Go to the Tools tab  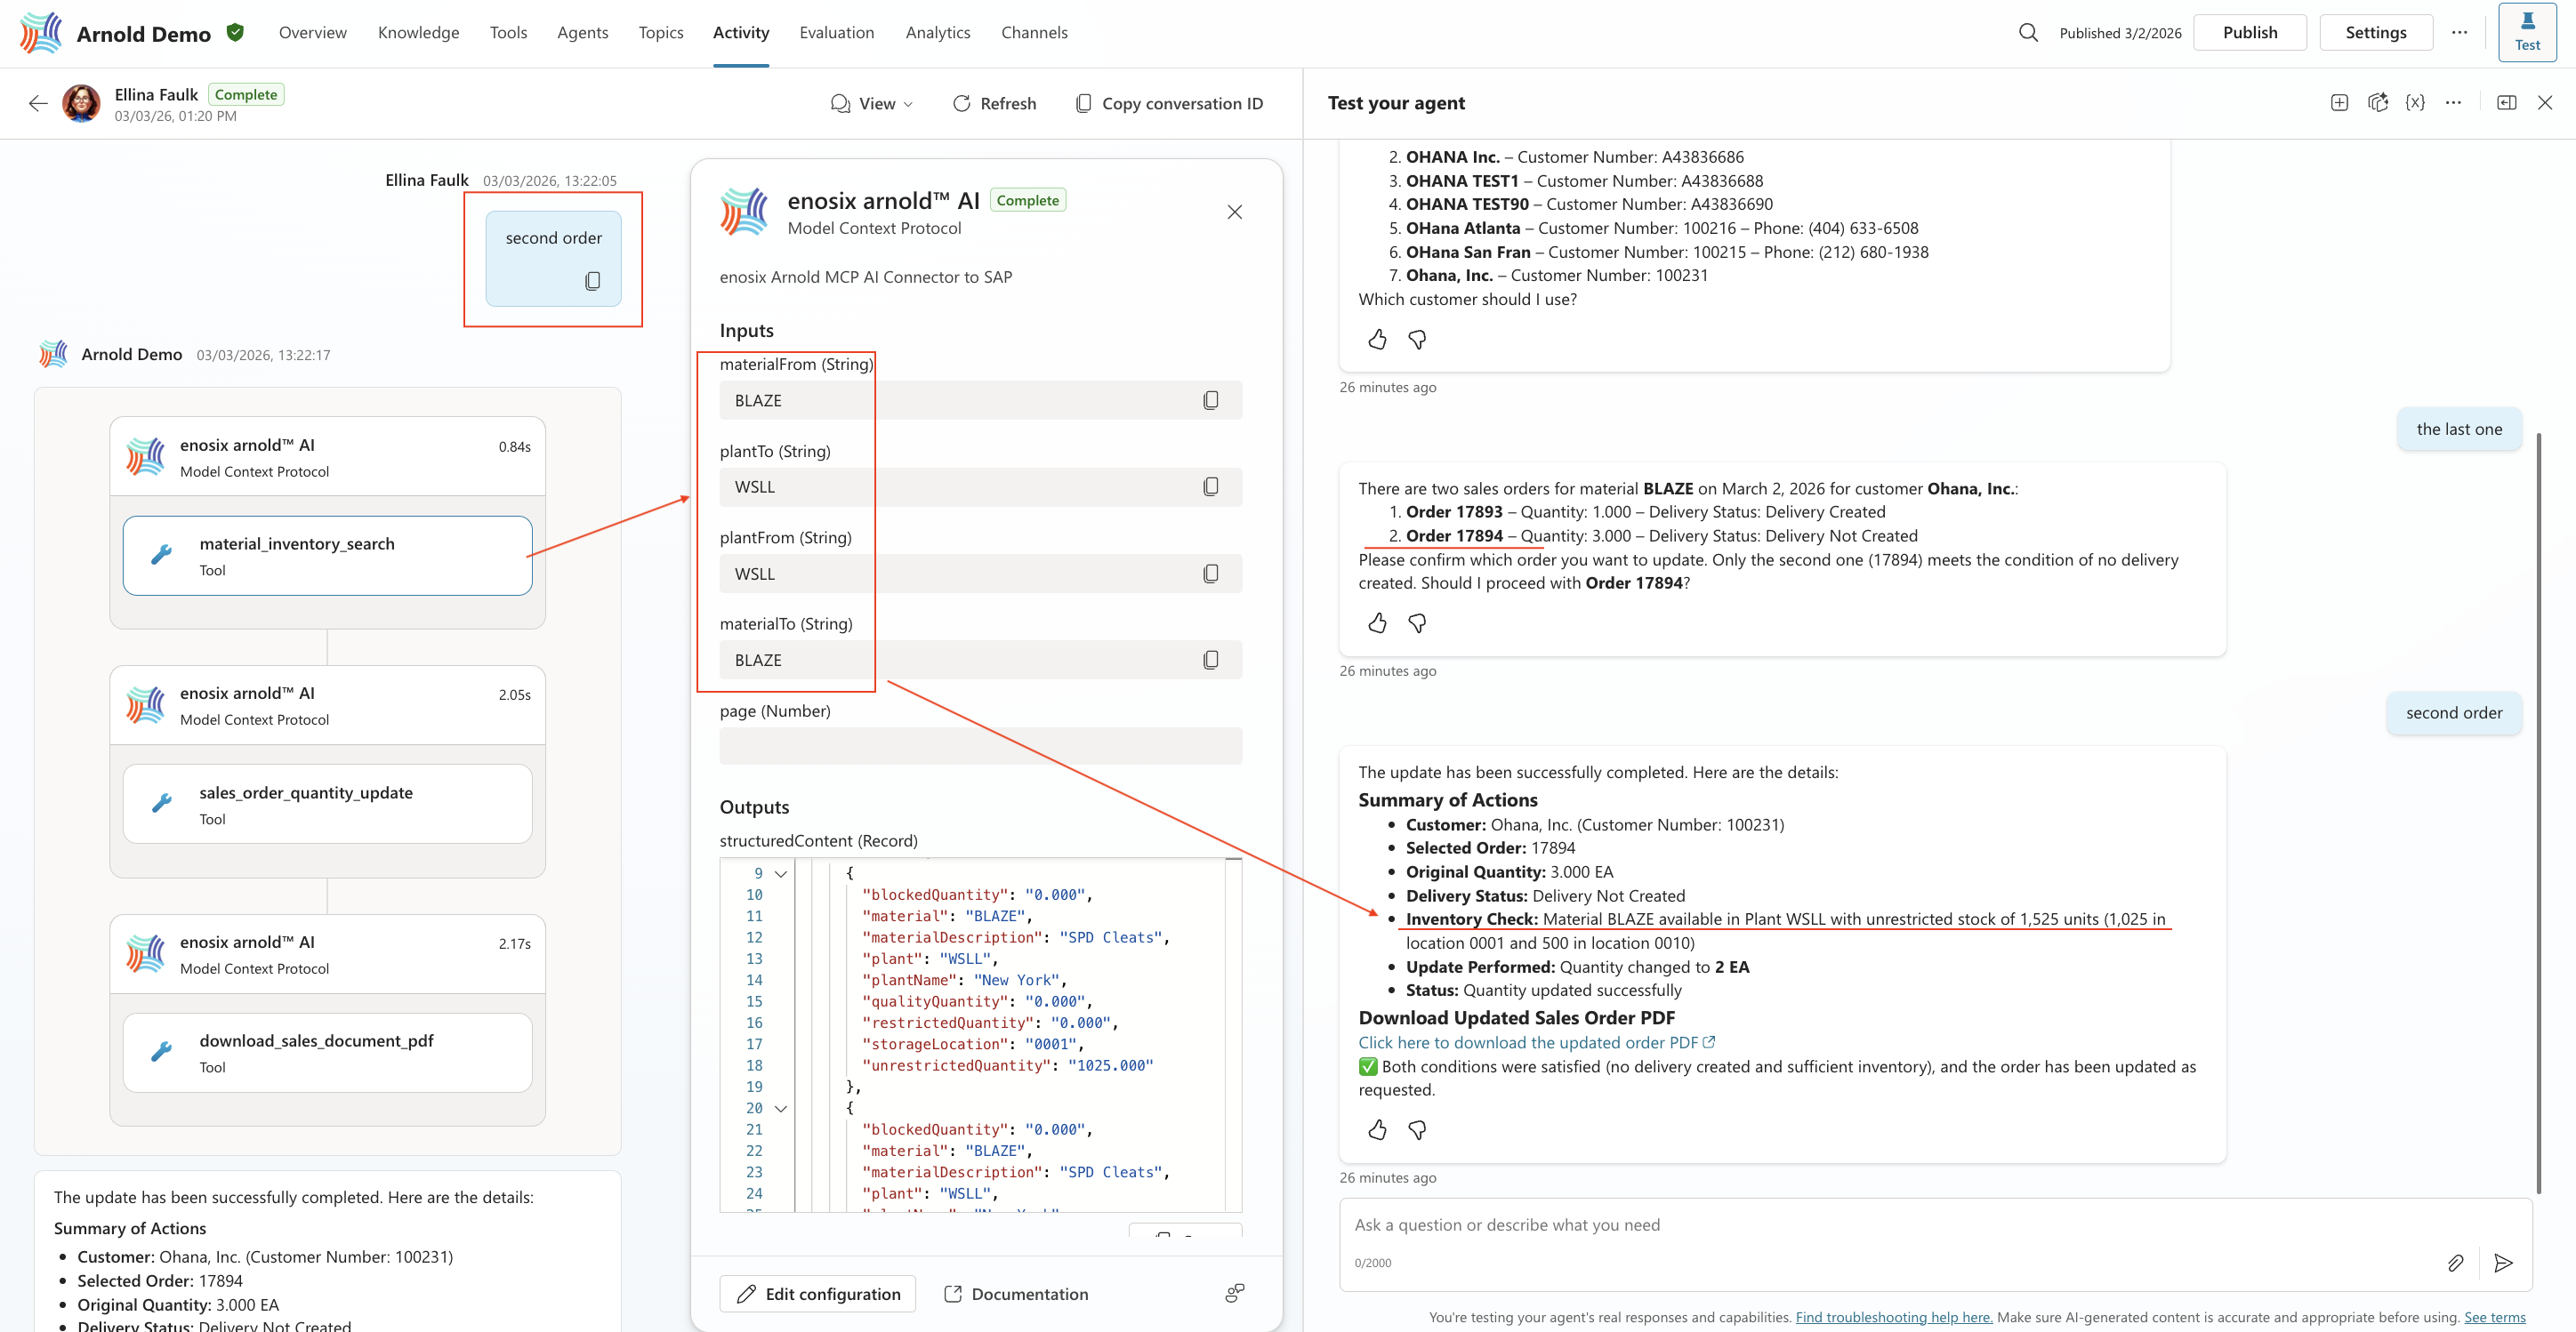[508, 33]
